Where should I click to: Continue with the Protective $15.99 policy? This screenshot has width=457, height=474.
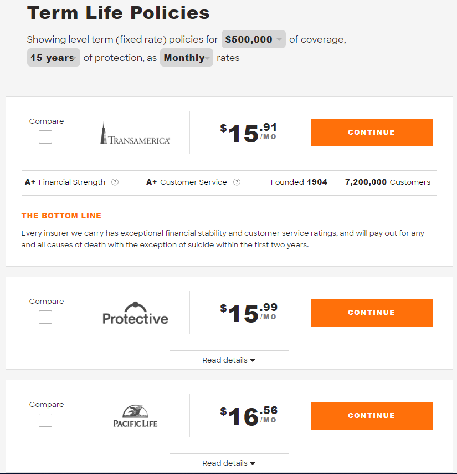(372, 313)
